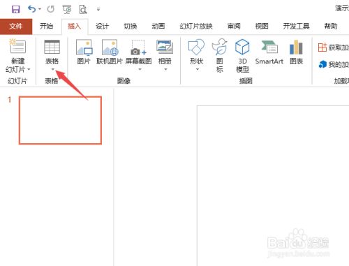Image resolution: width=349 pixels, height=266 pixels.
Task: Insert a SmartArt graphic
Action: coord(269,52)
